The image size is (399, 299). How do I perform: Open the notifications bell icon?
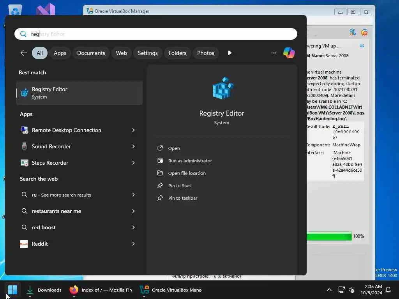point(388,290)
